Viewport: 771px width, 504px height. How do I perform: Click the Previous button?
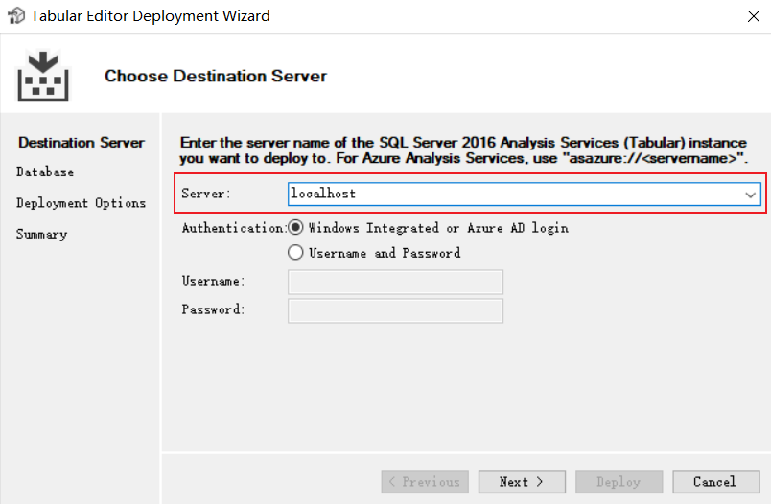point(425,482)
